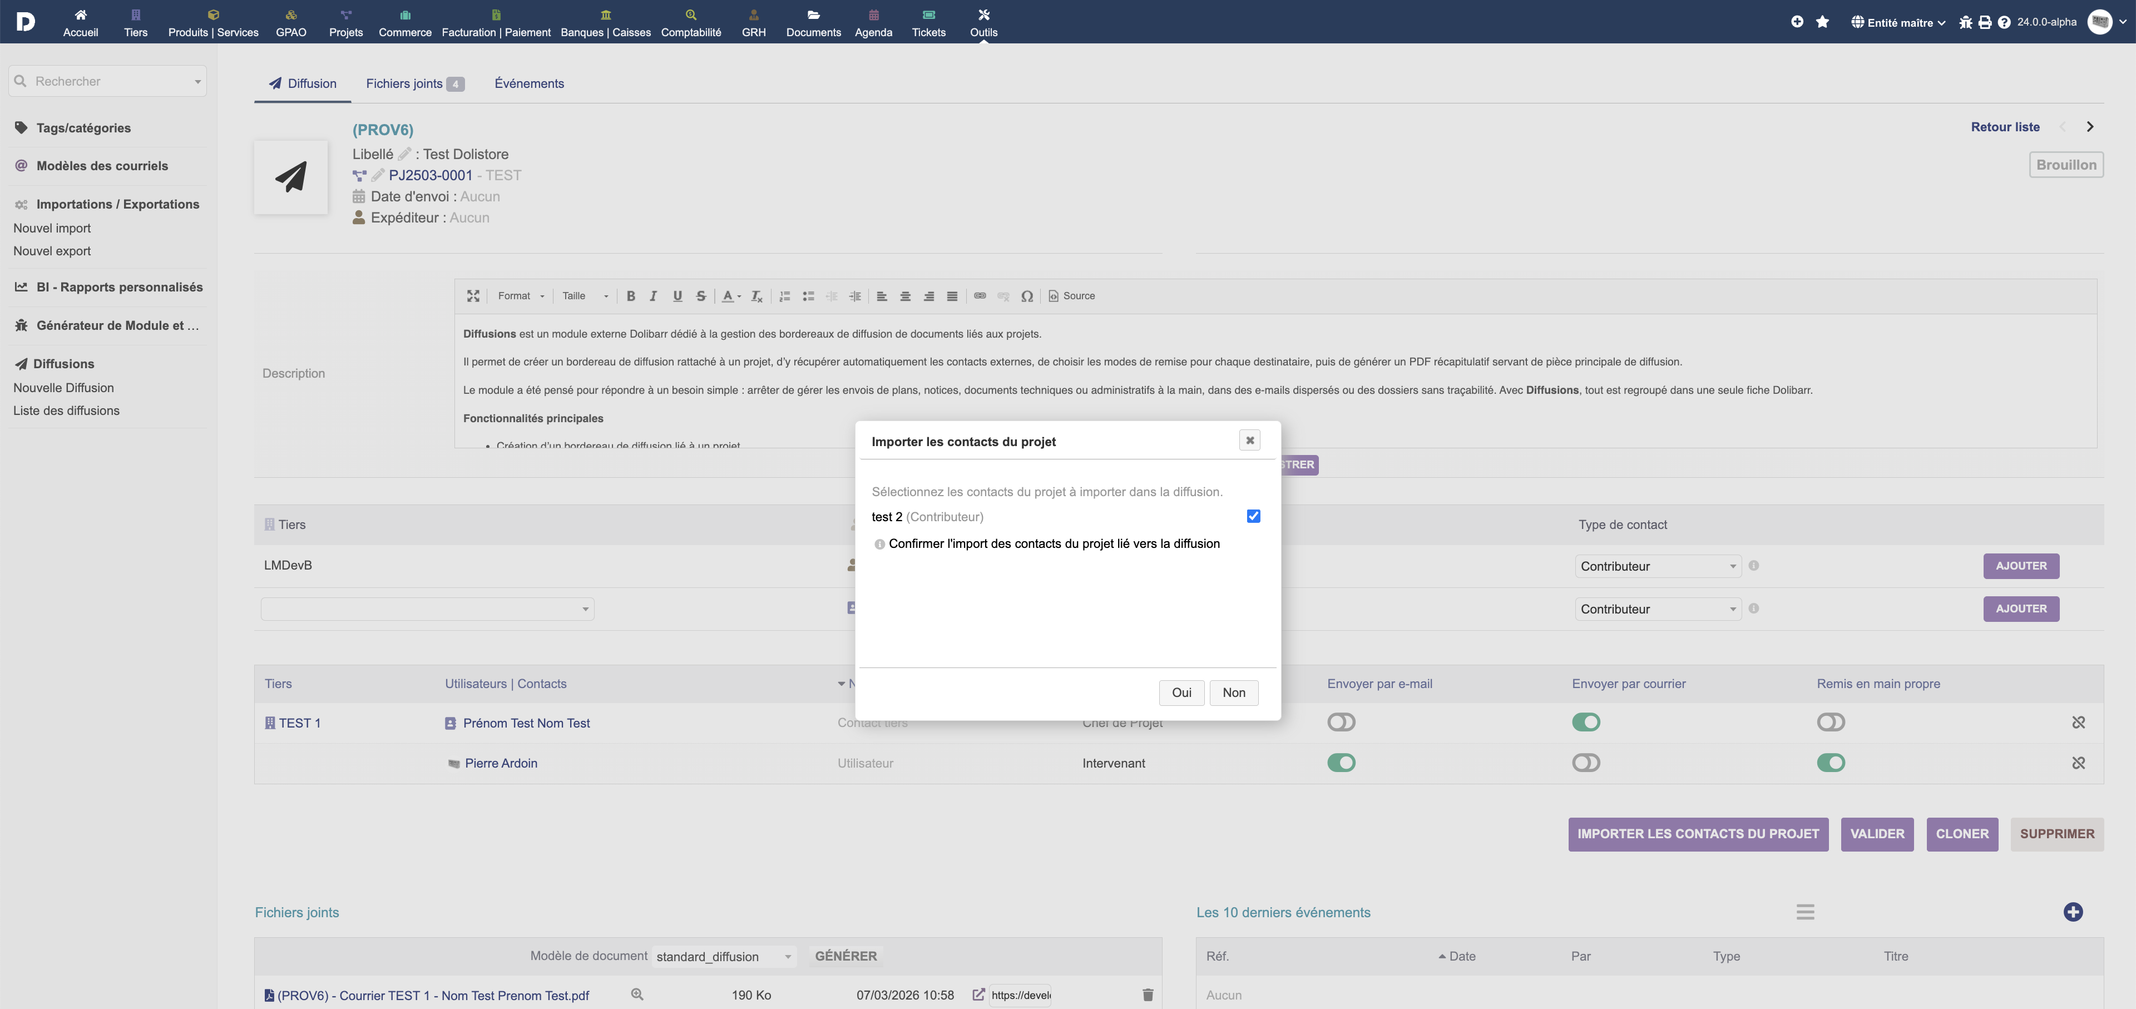
Task: Maximize the description editor
Action: click(473, 296)
